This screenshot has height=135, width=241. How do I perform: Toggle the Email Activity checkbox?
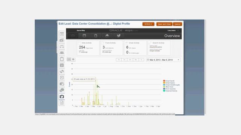click(127, 43)
